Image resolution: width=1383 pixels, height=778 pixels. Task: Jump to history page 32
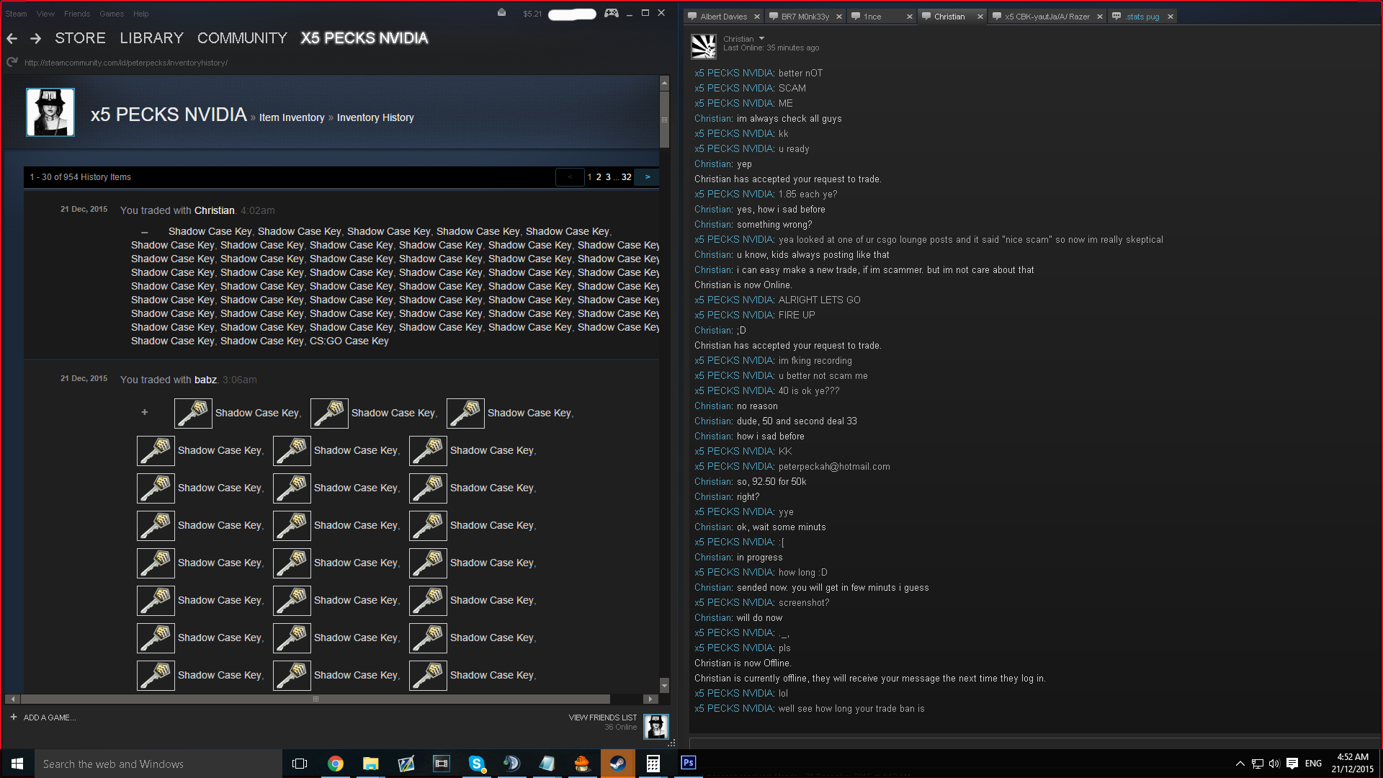point(626,177)
